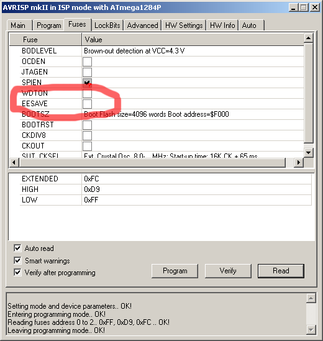Click log panel scroll down arrow
Image resolution: width=323 pixels, height=341 pixels.
311,330
